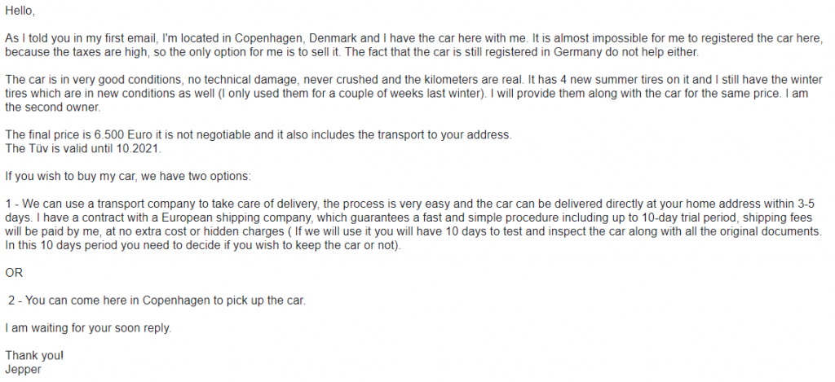The width and height of the screenshot is (835, 382).
Task: Click the Tüv date "10.2021"
Action: point(138,149)
